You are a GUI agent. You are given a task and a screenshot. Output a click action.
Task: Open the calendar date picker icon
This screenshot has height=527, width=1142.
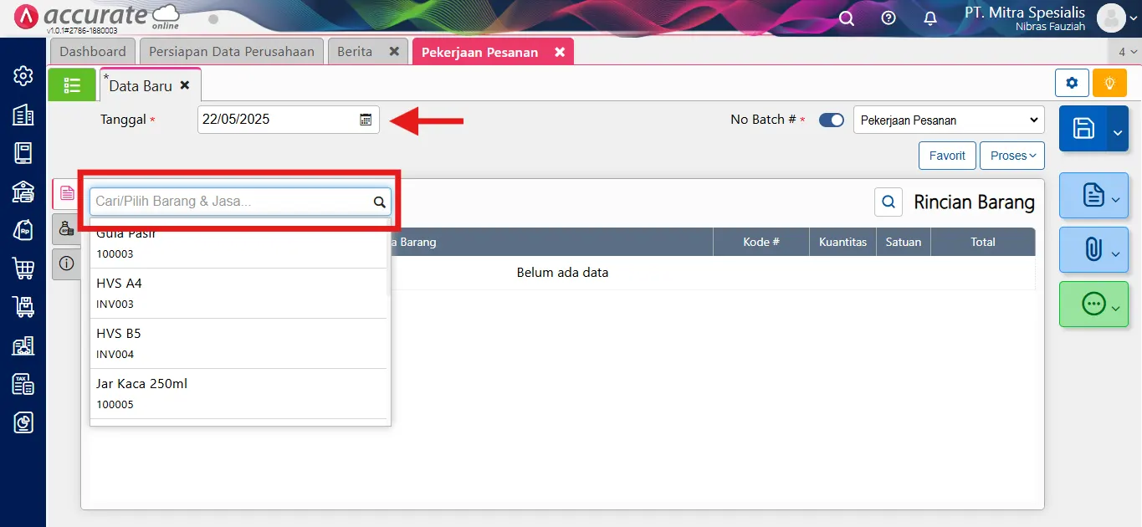point(366,120)
